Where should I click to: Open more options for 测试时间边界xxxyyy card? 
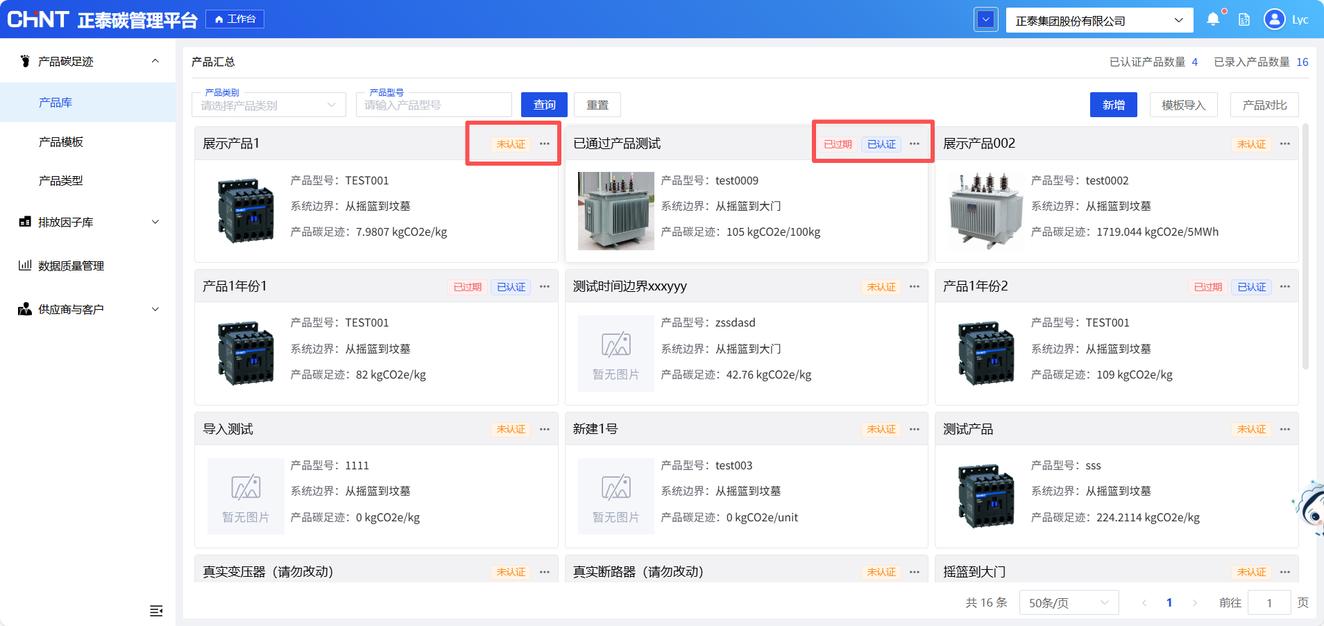coord(915,286)
